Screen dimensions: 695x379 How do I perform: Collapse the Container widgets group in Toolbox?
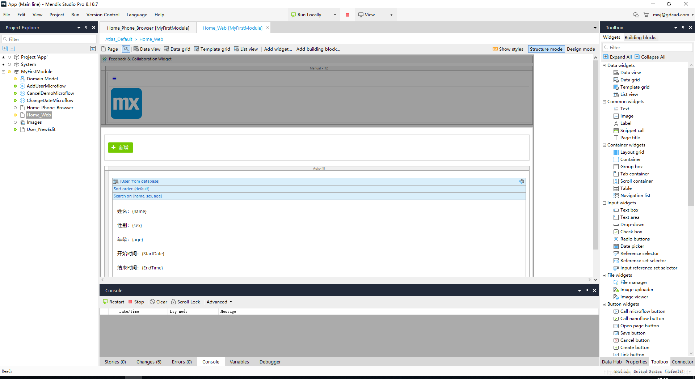604,145
